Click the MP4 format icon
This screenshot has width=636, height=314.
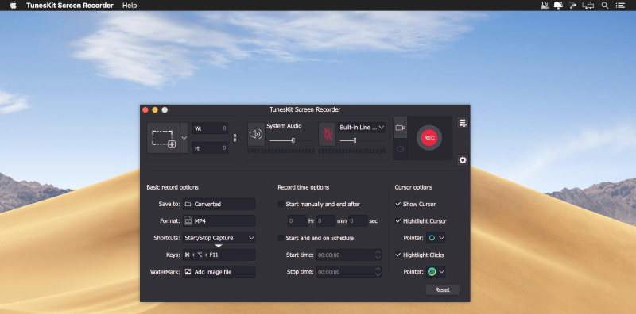click(x=188, y=221)
